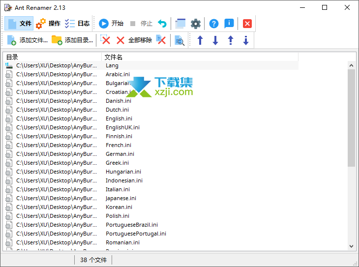Select Romanian.ini file

[122, 242]
